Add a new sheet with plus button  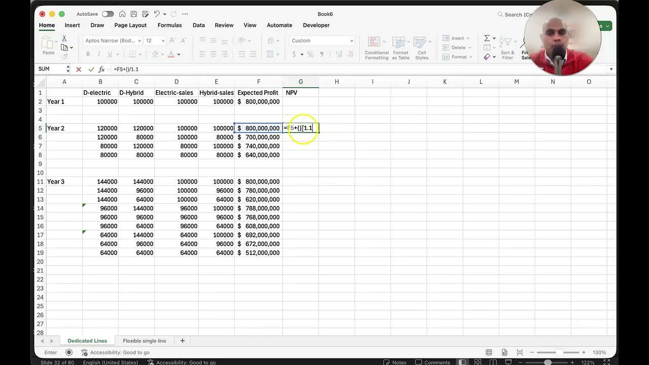tap(183, 341)
